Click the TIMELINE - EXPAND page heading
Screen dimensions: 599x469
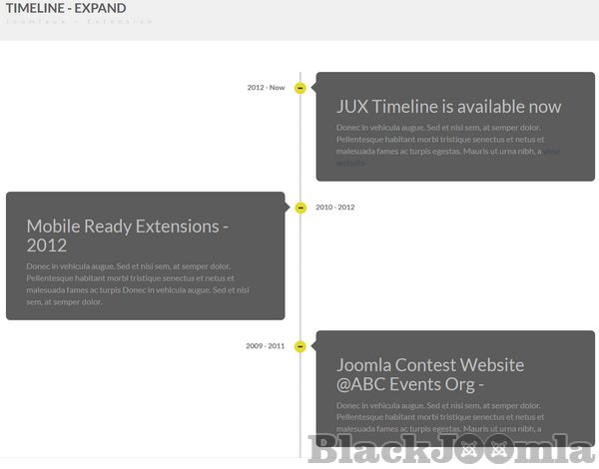click(66, 8)
